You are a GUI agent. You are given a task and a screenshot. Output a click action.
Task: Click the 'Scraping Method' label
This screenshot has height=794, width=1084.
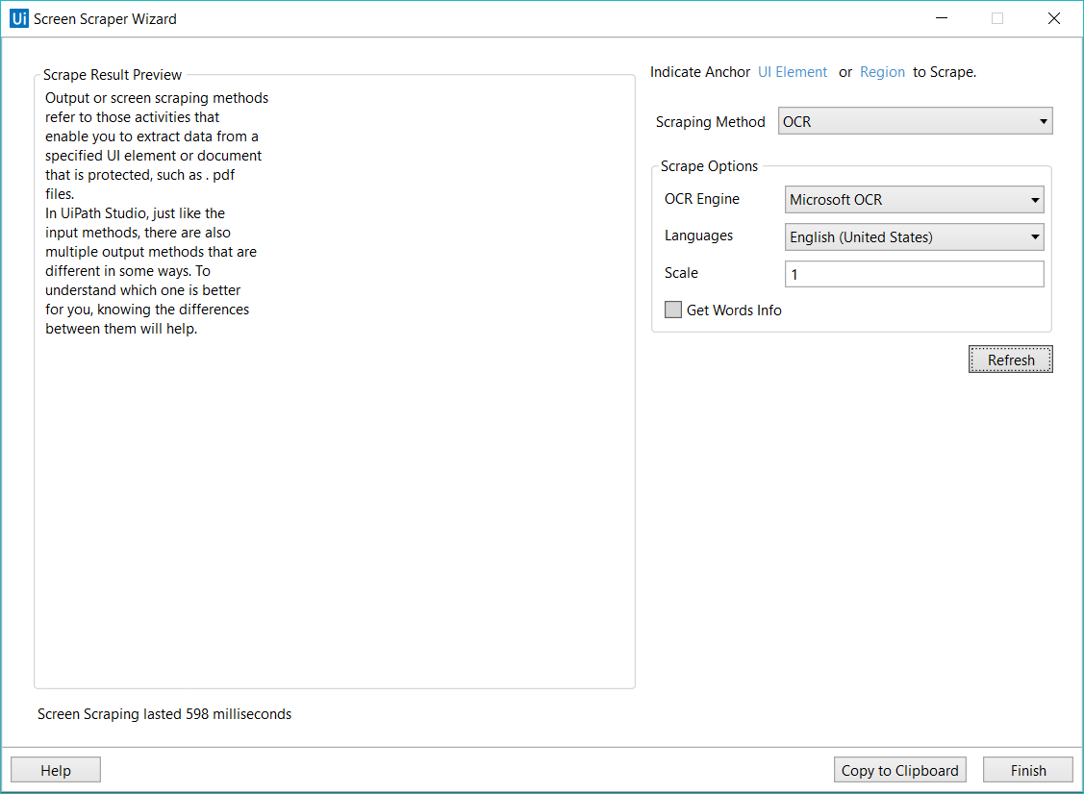point(710,122)
